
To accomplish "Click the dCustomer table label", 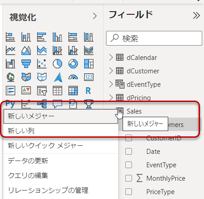I will 143,71.
